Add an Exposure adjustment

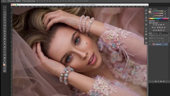pyautogui.click(x=161, y=25)
